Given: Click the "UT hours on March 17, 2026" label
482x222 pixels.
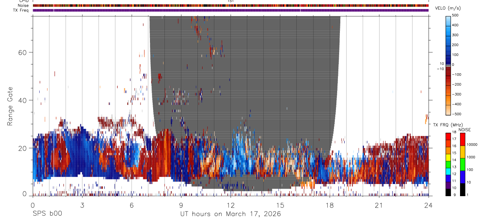Looking at the screenshot, I should (x=230, y=214).
